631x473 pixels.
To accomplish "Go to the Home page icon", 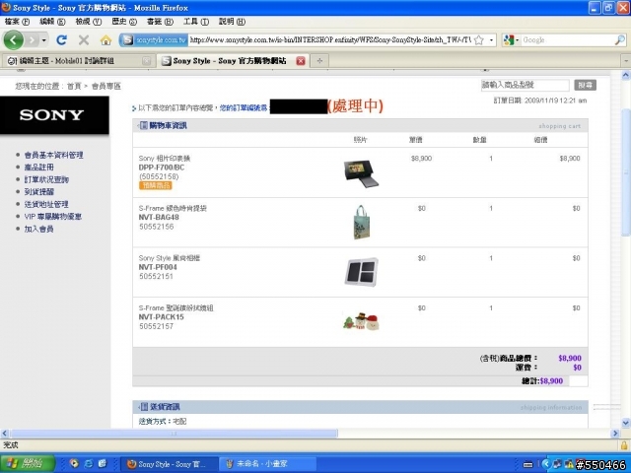I will click(x=105, y=39).
